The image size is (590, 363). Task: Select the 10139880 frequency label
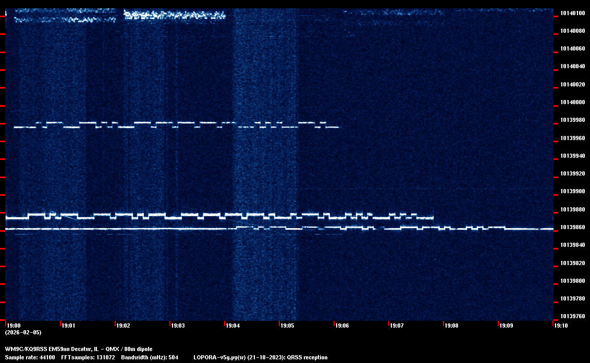click(x=573, y=209)
